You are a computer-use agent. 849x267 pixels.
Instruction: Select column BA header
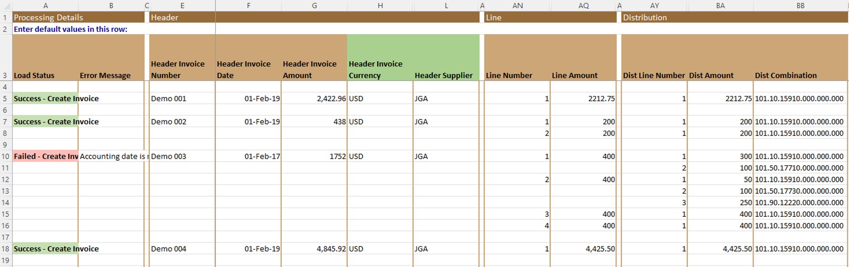point(720,6)
